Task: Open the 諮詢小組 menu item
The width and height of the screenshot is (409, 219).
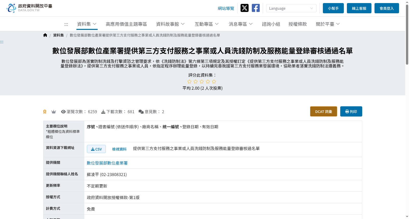Action: point(271,24)
